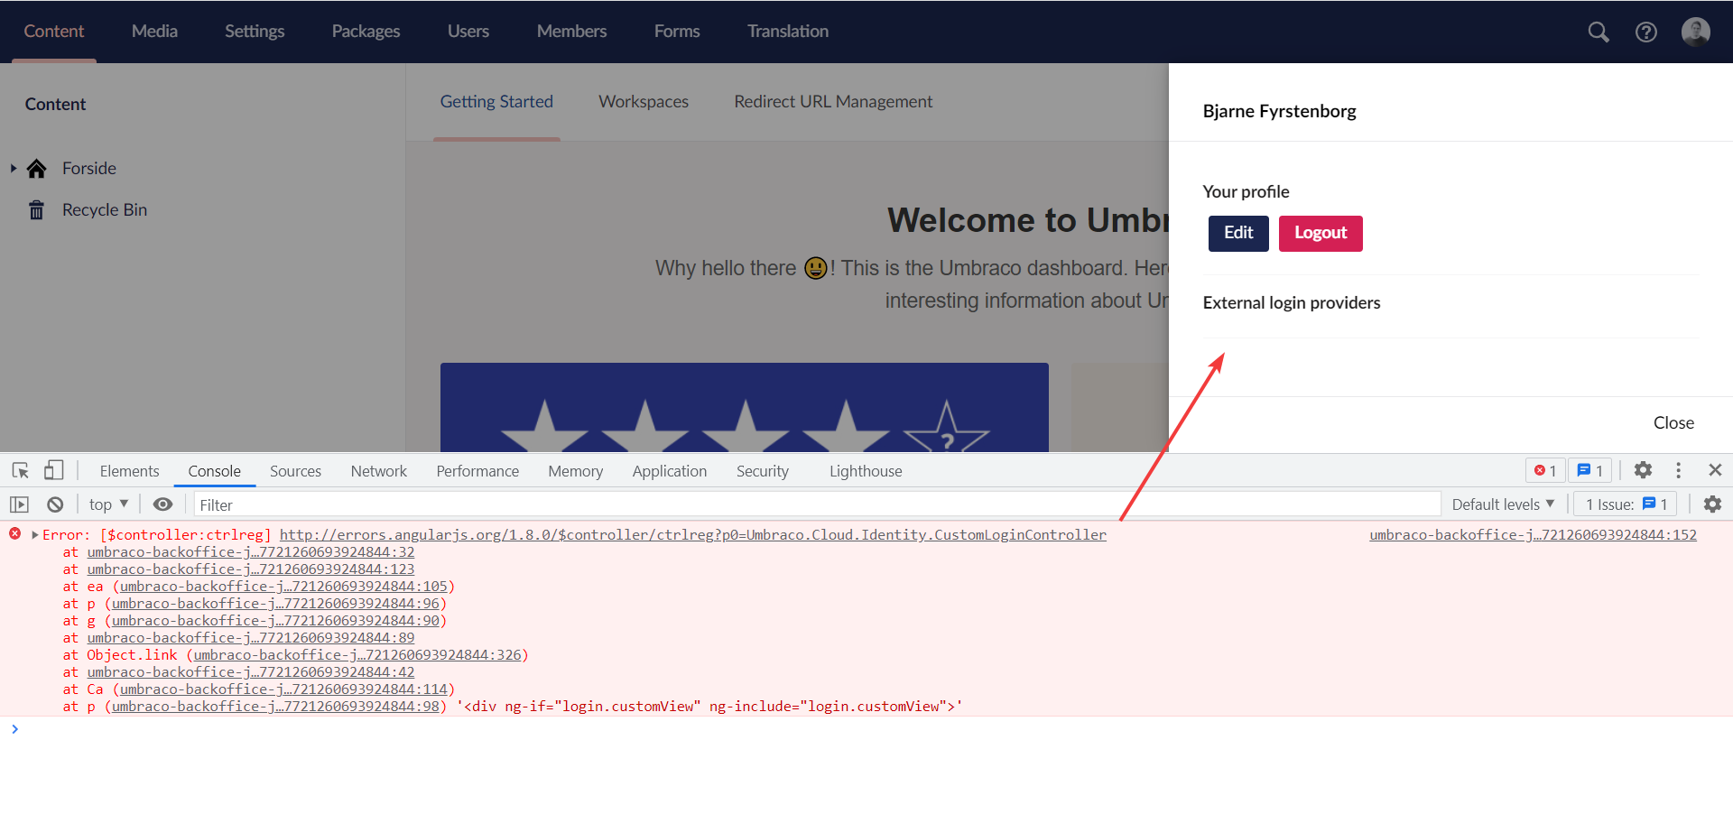Select the inspect element tool
This screenshot has width=1733, height=814.
click(20, 470)
